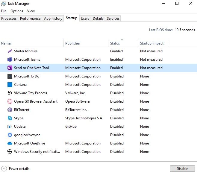Select the VMware Tray Process row
The height and width of the screenshot is (175, 197).
tap(31, 93)
